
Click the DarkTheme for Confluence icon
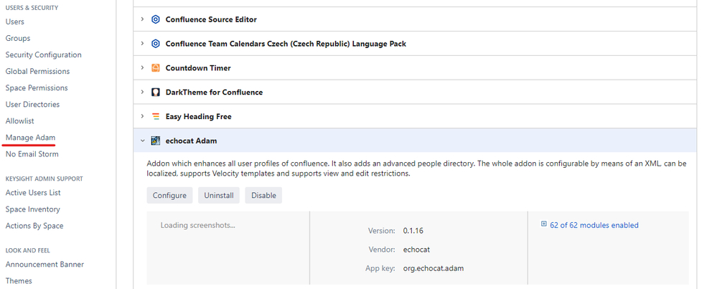pyautogui.click(x=156, y=92)
